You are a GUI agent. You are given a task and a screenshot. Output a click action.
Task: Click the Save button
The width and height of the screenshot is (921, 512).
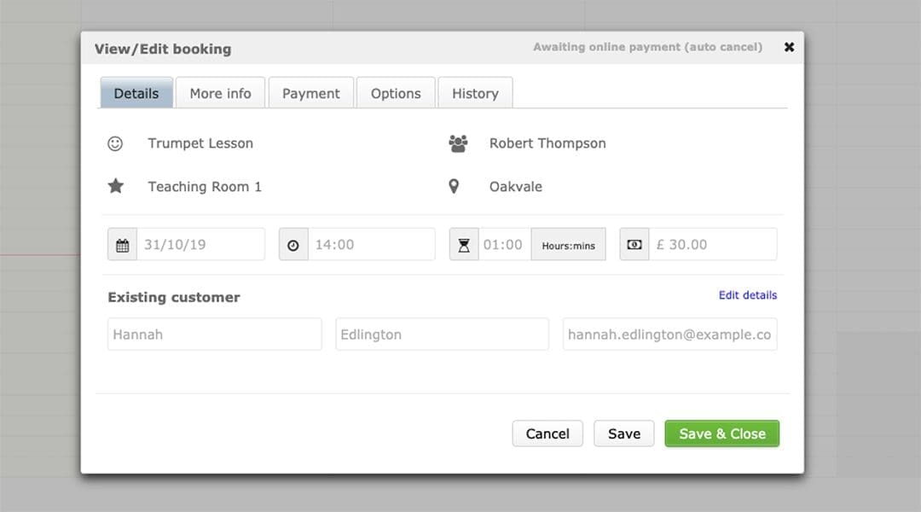[623, 433]
